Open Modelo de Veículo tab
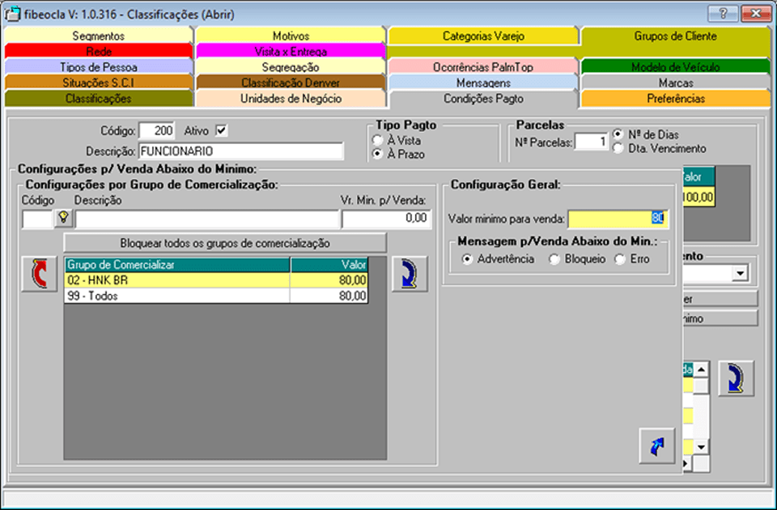777x510 pixels. 675,67
